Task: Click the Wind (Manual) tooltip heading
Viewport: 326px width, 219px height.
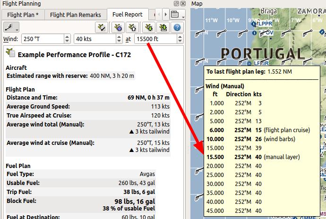Action: coord(225,86)
